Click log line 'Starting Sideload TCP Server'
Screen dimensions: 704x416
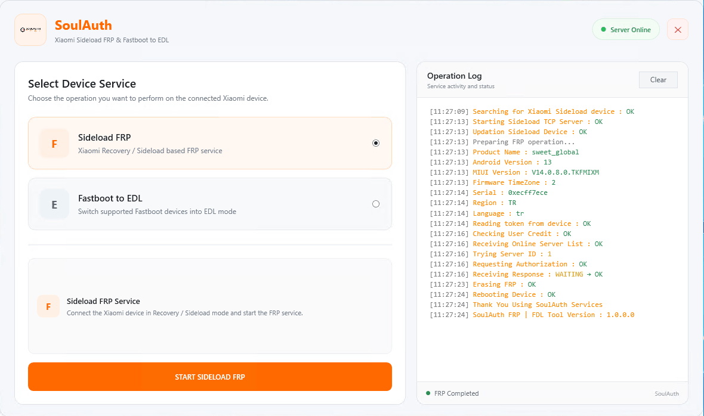(516, 122)
